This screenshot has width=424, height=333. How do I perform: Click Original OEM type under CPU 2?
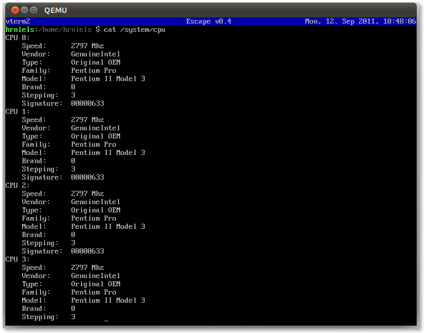click(x=95, y=210)
